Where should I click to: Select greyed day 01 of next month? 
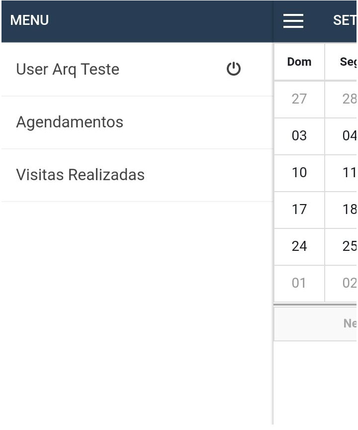pyautogui.click(x=299, y=283)
